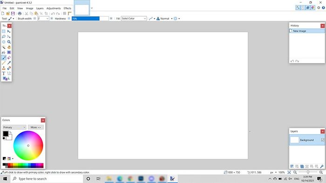
Task: Open the File menu
Action: click(5, 8)
